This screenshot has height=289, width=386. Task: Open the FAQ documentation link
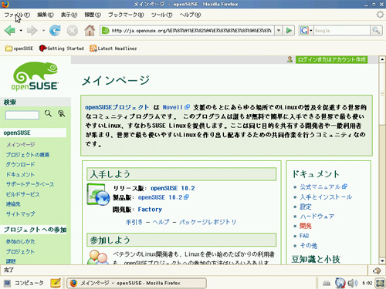pyautogui.click(x=304, y=236)
